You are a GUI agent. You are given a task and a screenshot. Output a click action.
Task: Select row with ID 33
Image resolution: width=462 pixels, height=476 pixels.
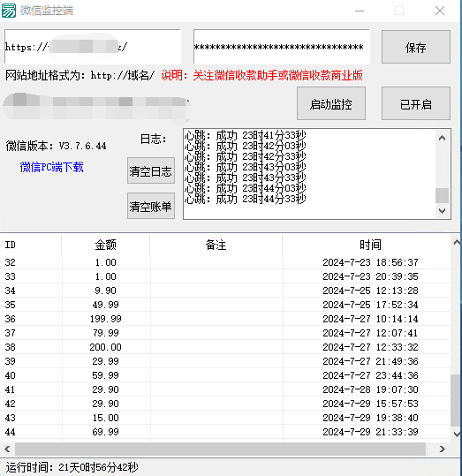(x=224, y=276)
